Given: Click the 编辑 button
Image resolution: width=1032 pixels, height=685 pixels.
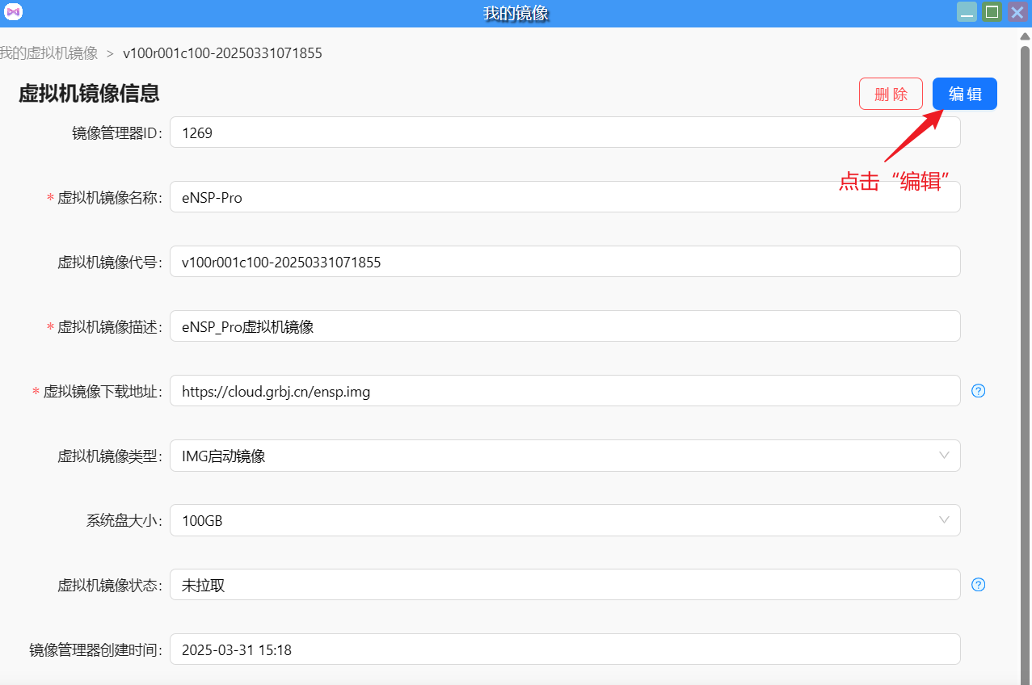Looking at the screenshot, I should pyautogui.click(x=964, y=94).
